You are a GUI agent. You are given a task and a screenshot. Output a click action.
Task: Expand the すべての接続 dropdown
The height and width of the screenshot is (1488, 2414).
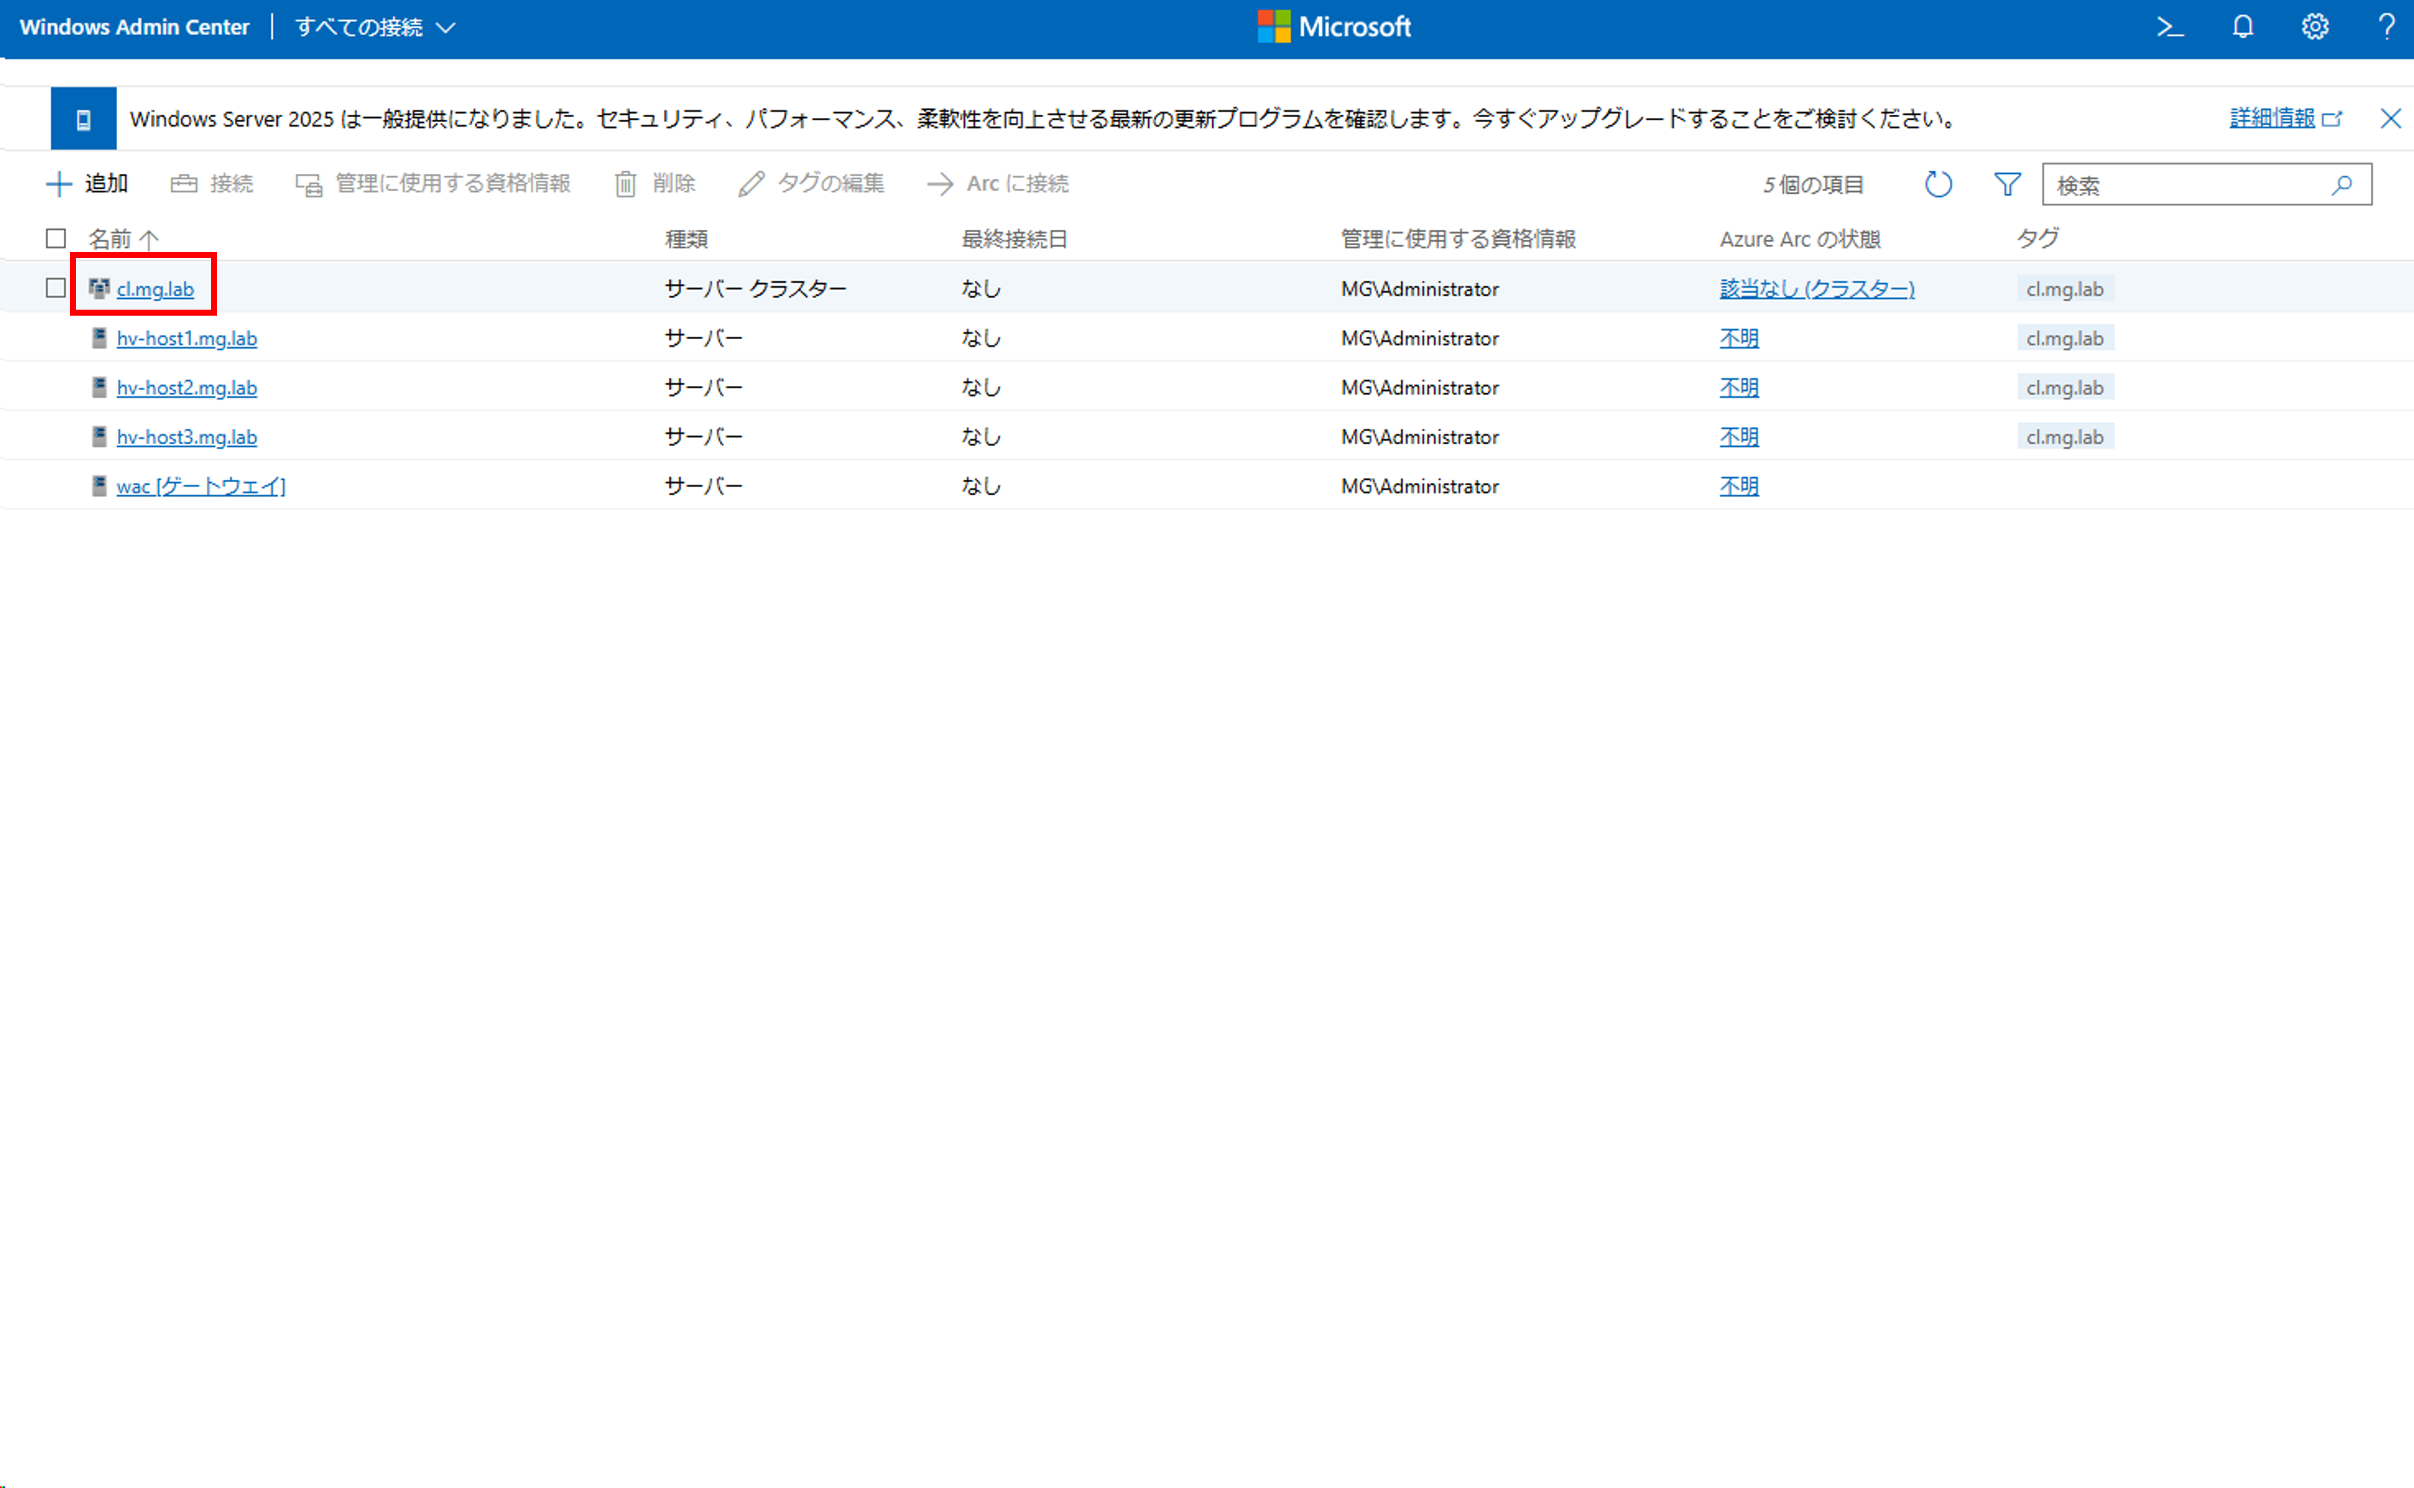tap(375, 28)
